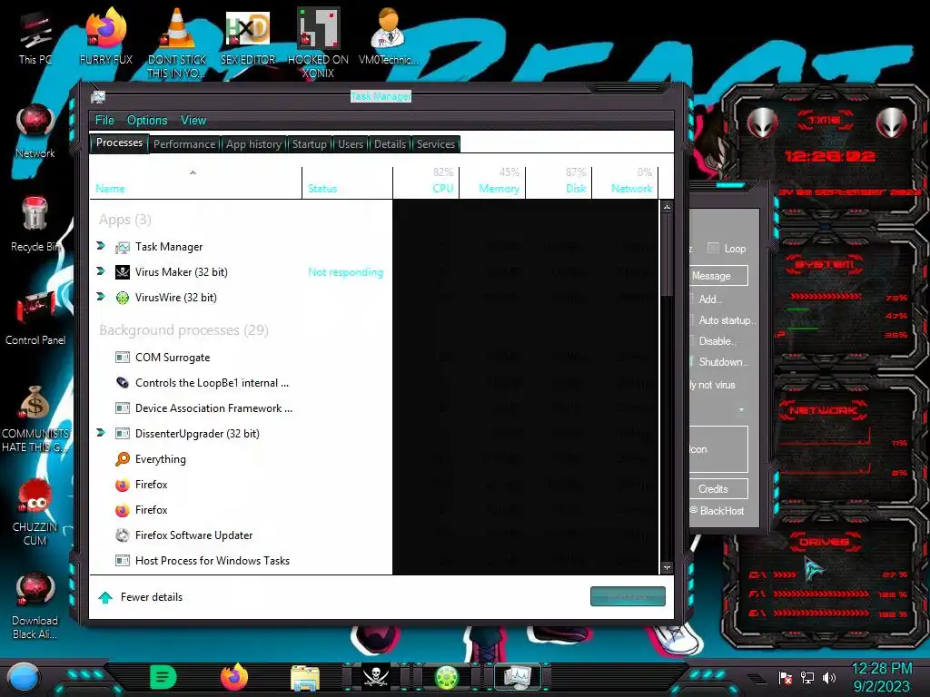The height and width of the screenshot is (697, 930).
Task: Select the Firefox Software Updater process
Action: pos(374,535)
